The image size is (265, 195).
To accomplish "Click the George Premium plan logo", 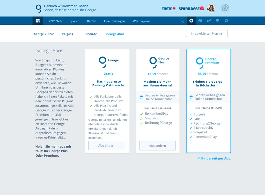I will coord(200,63).
